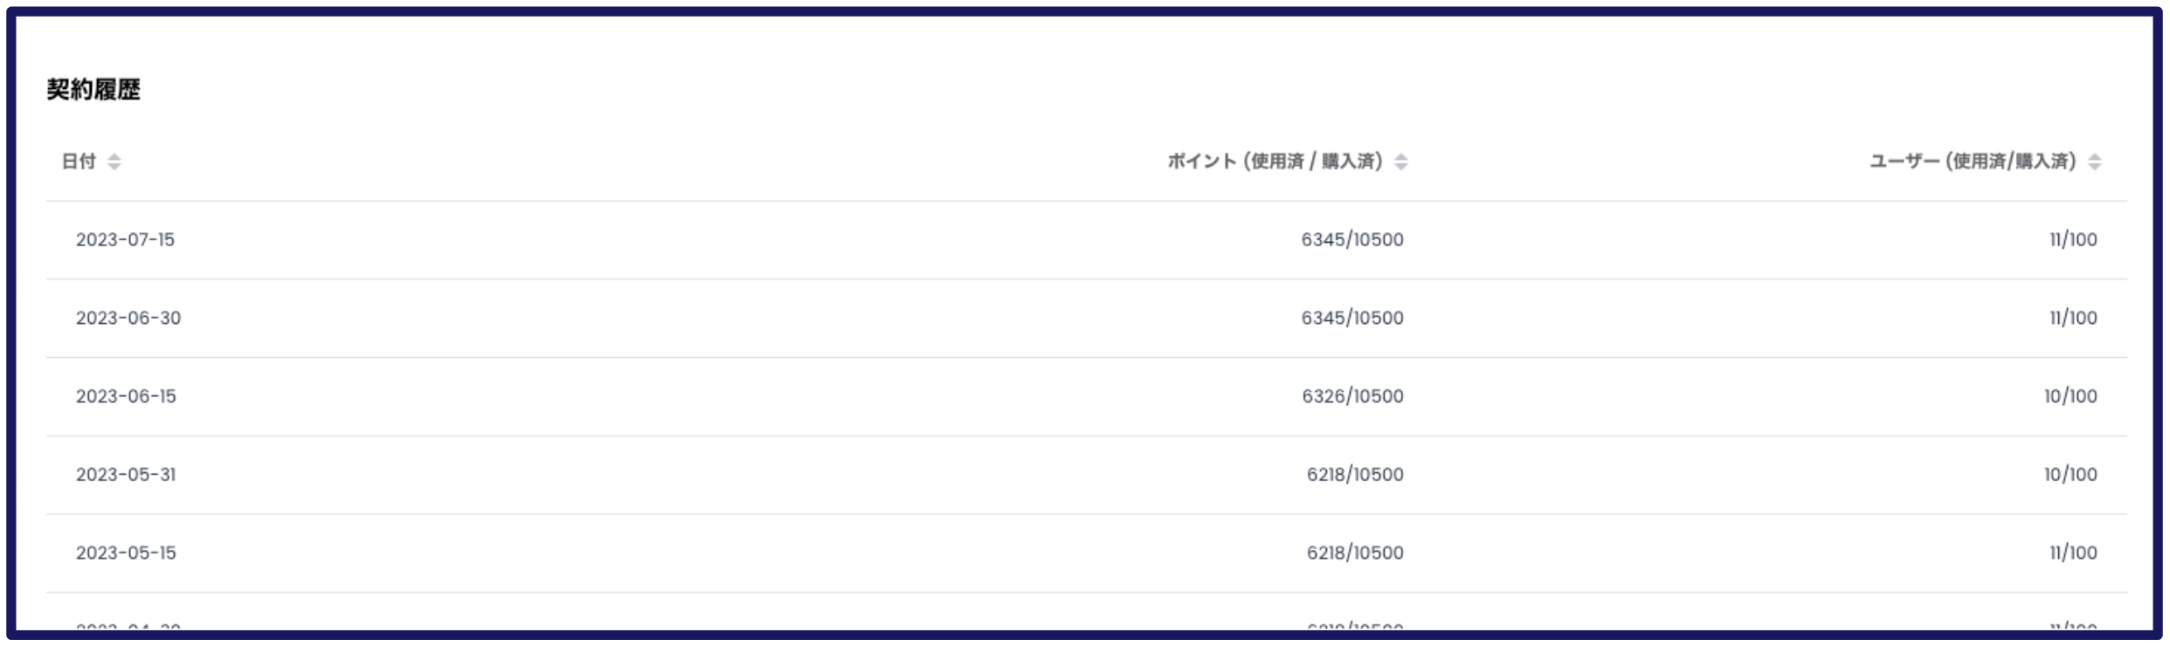Click sort icon beside ポイント (使用済 / 購入済)
The height and width of the screenshot is (646, 2170).
[1400, 161]
